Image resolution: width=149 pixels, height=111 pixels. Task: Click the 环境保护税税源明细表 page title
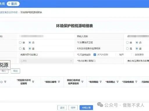point(74,26)
